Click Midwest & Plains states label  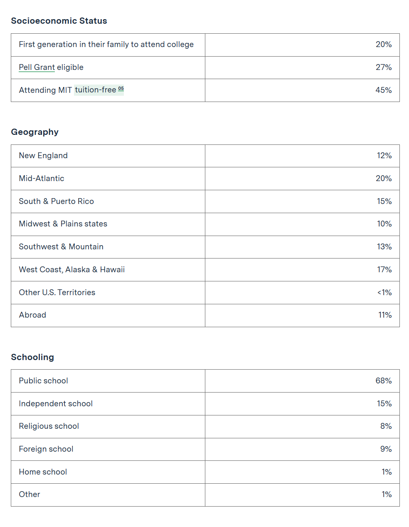tap(63, 224)
